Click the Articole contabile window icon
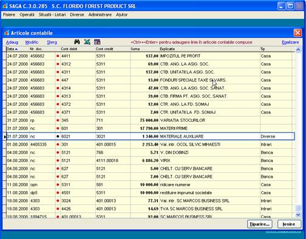Viewport: 306px width, 239px height. pos(7,33)
